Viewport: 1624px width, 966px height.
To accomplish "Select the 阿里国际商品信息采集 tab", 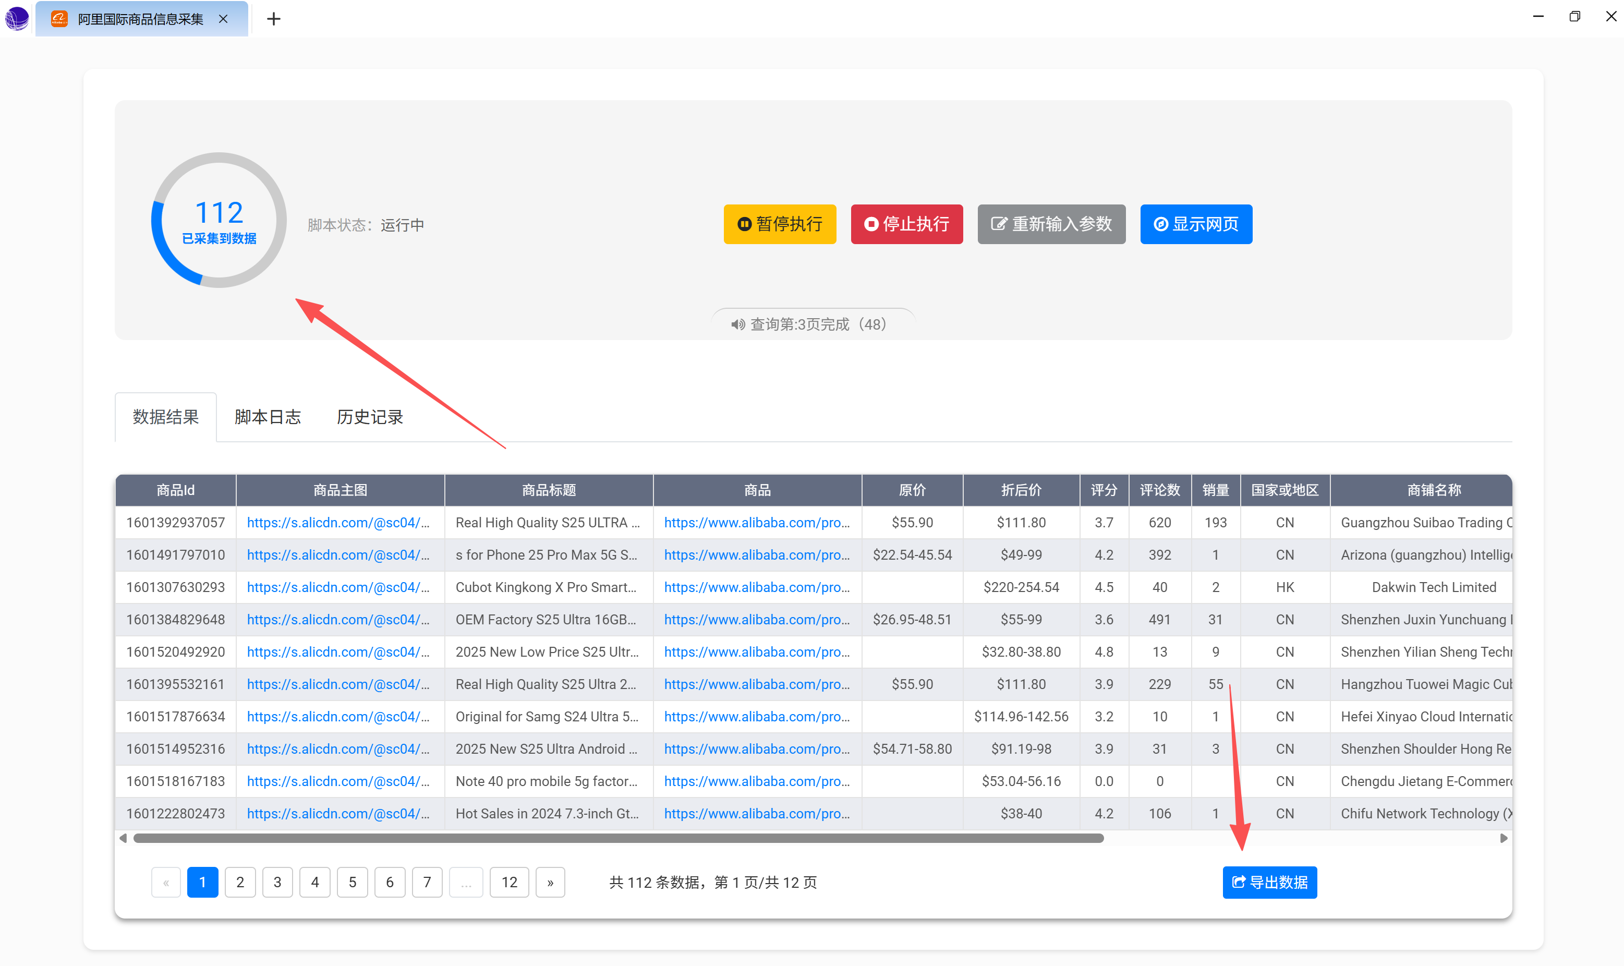I will [x=140, y=19].
